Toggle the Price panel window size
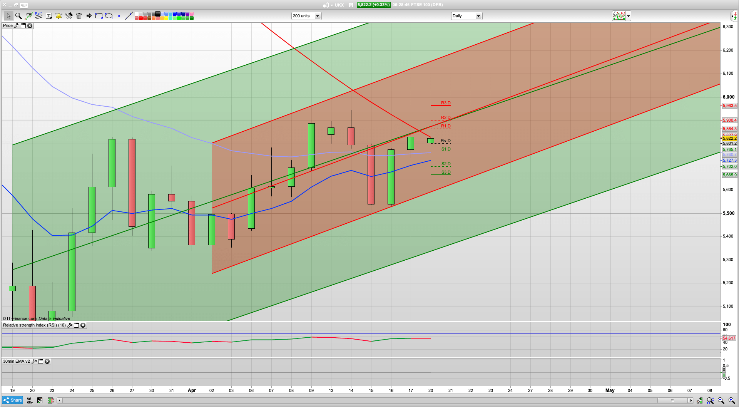This screenshot has width=739, height=407. point(23,26)
